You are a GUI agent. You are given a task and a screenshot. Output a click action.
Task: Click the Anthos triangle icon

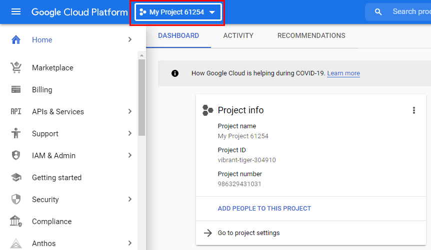tap(16, 243)
